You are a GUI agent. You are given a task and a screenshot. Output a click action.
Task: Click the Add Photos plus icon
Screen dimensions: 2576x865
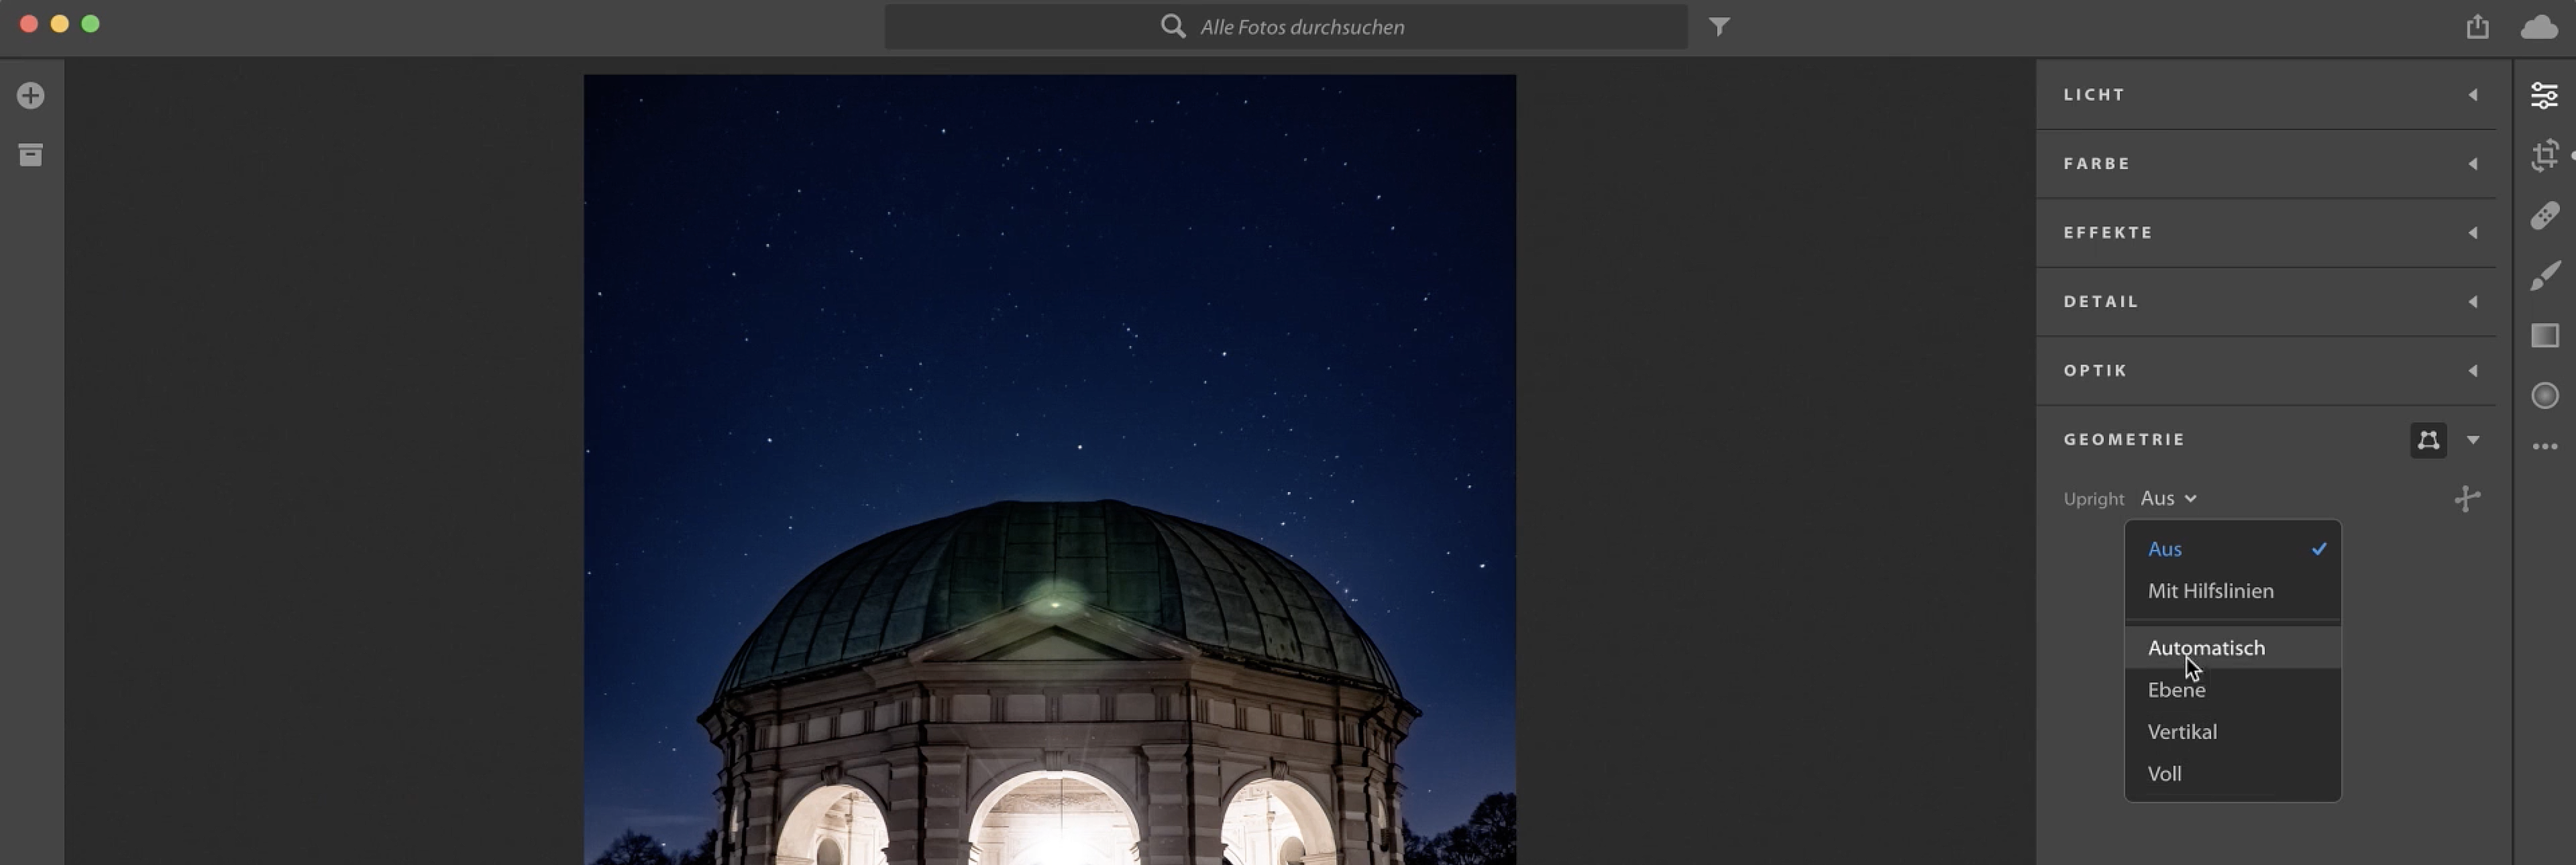30,96
